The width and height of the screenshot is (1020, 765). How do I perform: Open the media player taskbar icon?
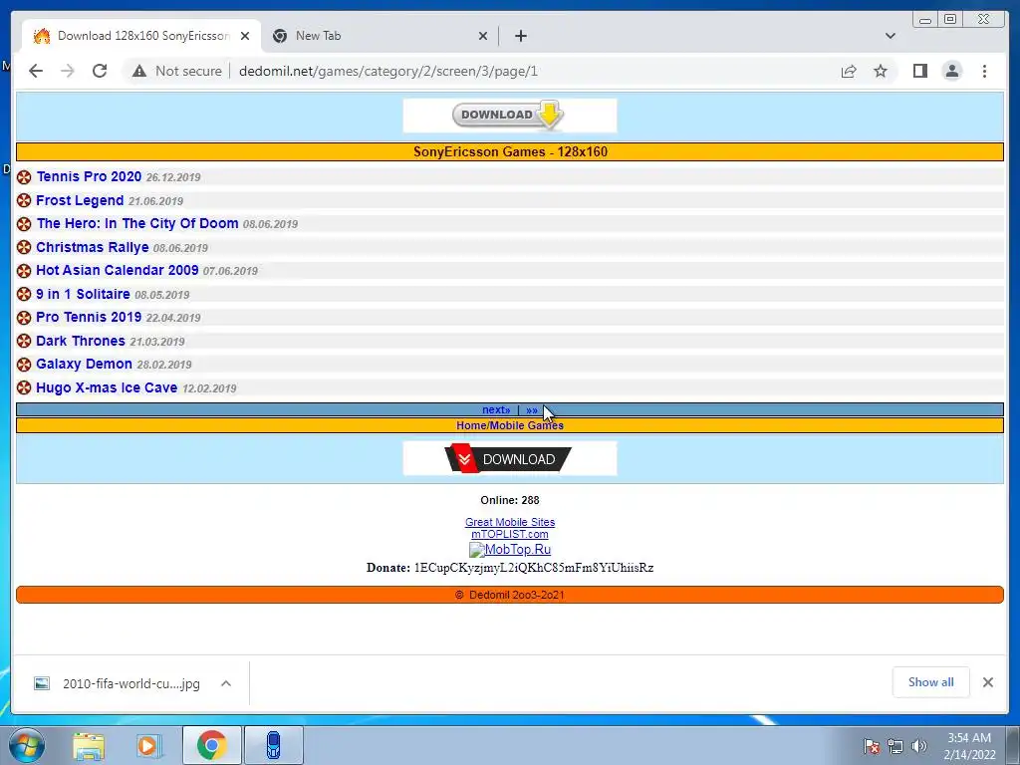click(x=149, y=745)
